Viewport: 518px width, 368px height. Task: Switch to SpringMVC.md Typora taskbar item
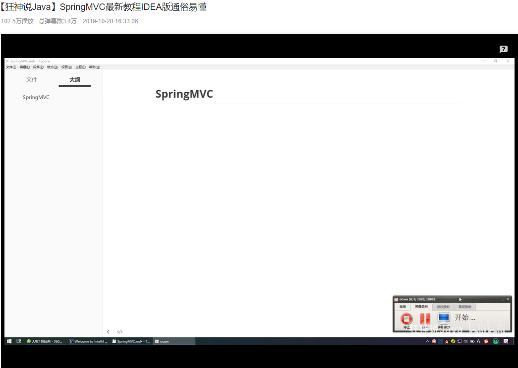pos(131,341)
